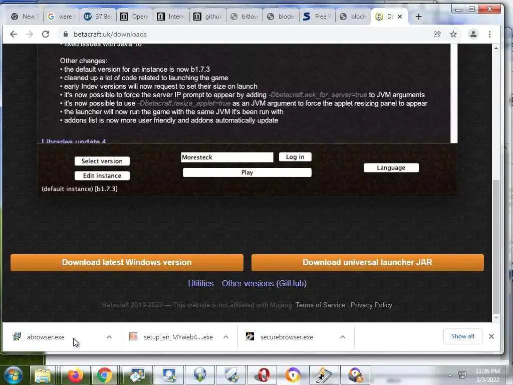This screenshot has height=385, width=513.
Task: Click the Moresteck username field
Action: [x=227, y=157]
